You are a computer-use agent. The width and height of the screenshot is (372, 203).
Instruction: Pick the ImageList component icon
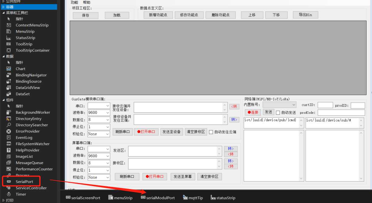click(9, 157)
